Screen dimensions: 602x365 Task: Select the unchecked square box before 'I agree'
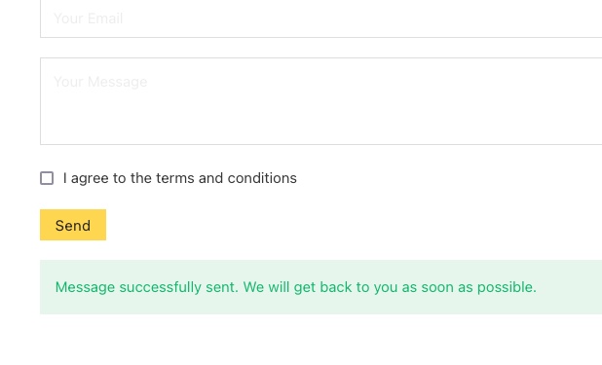pyautogui.click(x=47, y=178)
